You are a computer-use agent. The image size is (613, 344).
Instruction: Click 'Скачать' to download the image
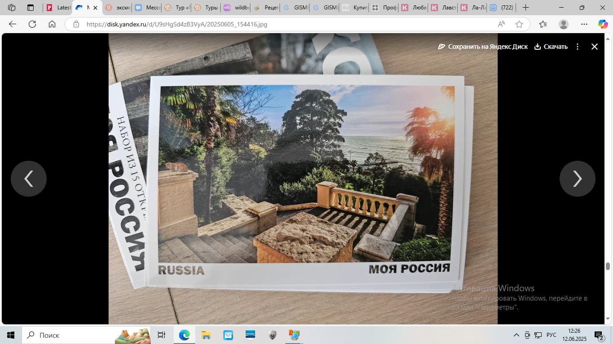pos(551,47)
